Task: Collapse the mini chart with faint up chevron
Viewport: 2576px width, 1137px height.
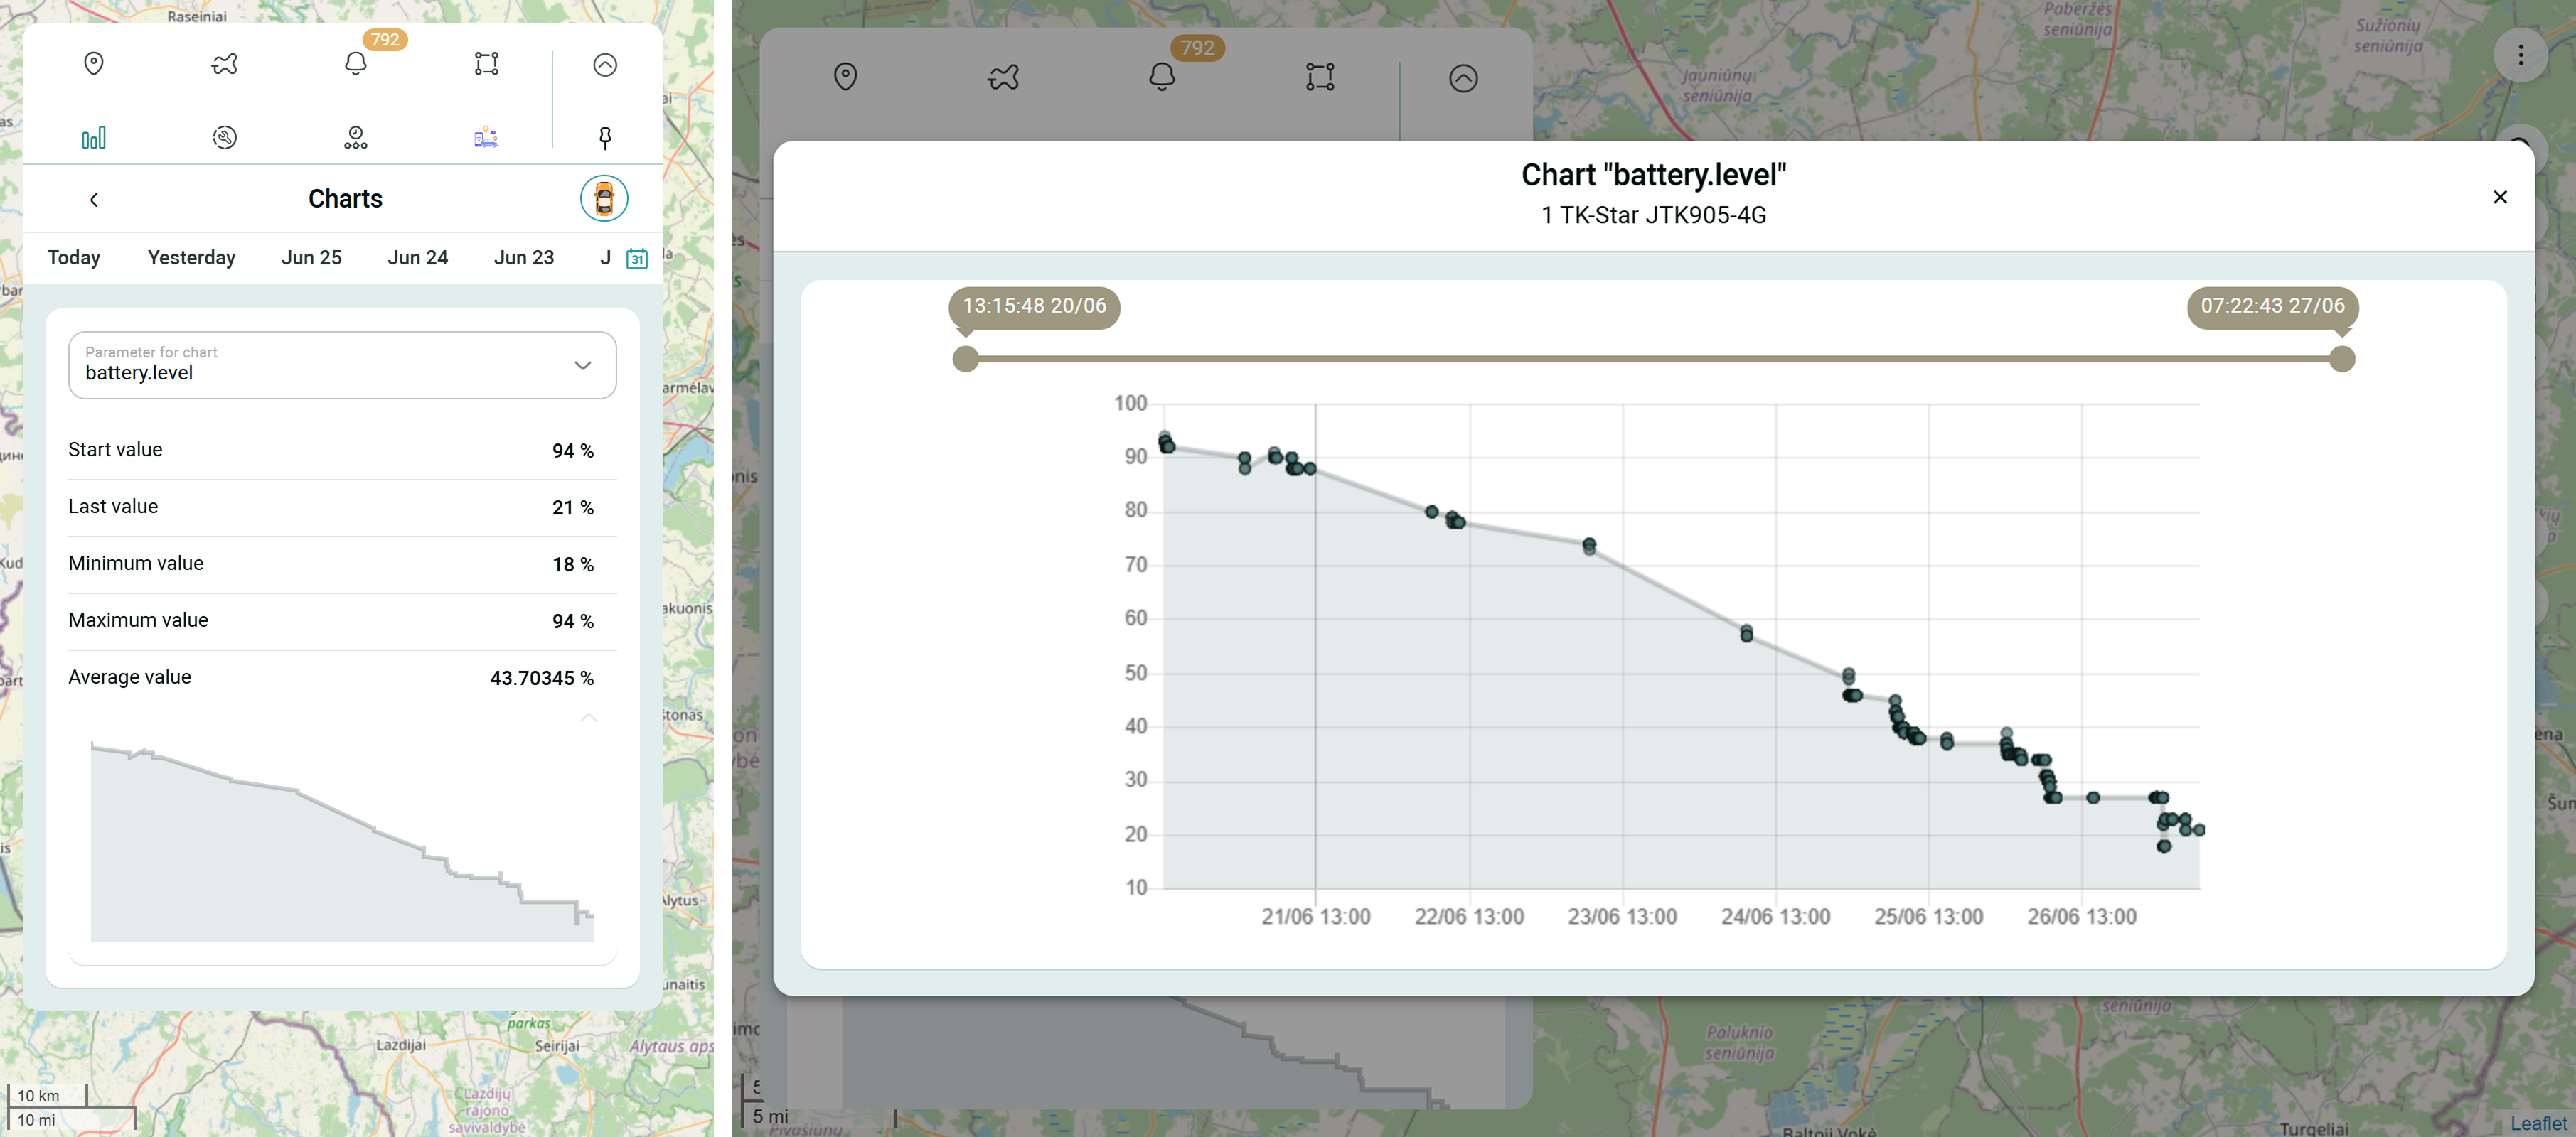Action: pos(589,717)
